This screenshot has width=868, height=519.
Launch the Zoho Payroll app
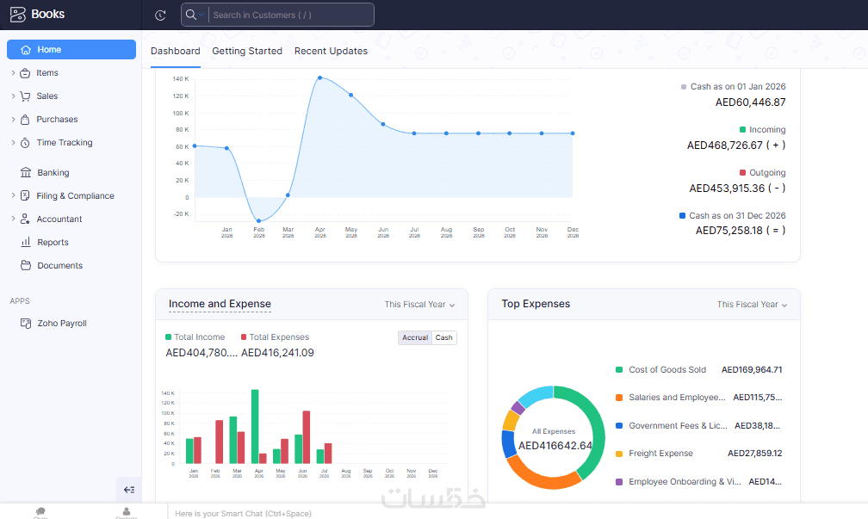pos(62,323)
